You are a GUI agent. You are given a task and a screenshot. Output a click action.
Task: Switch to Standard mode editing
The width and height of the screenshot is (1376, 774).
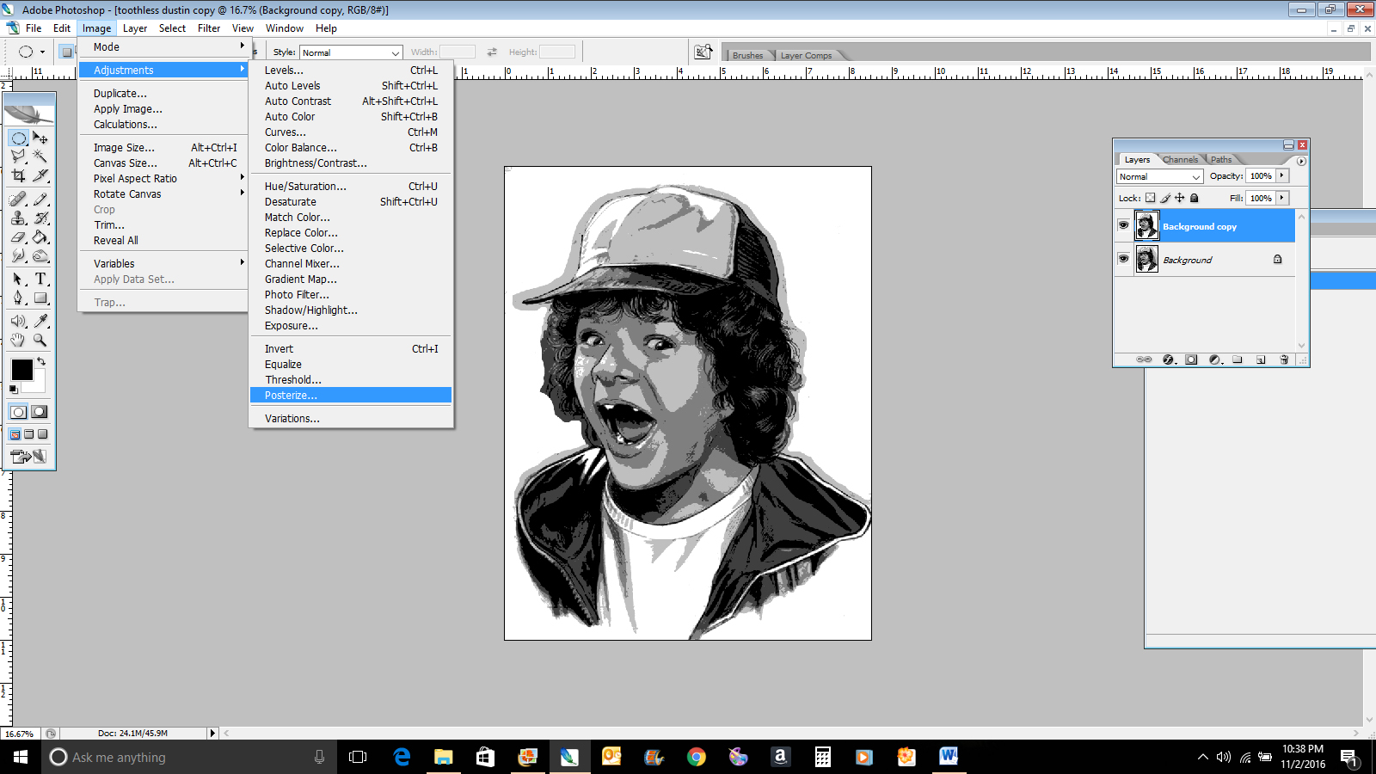click(x=18, y=412)
